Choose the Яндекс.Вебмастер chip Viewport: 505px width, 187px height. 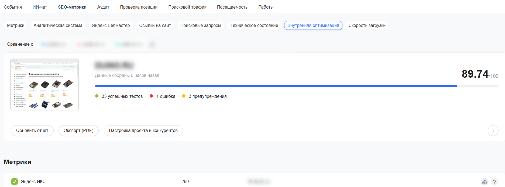tap(111, 25)
